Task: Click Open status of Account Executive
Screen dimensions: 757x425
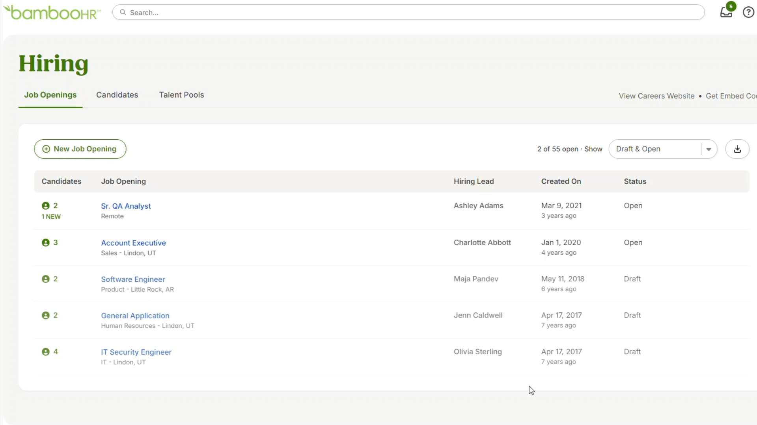Action: pyautogui.click(x=633, y=242)
